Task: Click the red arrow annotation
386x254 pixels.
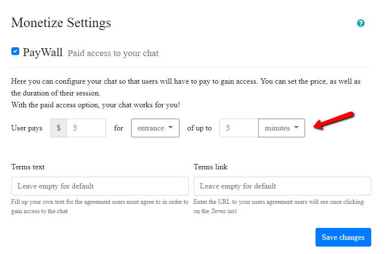Action: coord(336,121)
